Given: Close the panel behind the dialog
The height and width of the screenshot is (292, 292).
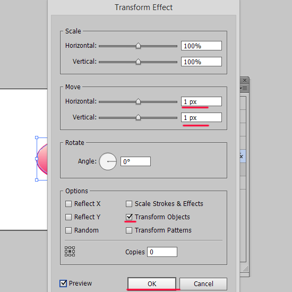Looking at the screenshot, I should 245,81.
